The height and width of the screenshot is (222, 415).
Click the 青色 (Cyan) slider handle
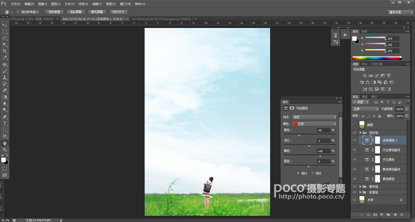coord(299,136)
